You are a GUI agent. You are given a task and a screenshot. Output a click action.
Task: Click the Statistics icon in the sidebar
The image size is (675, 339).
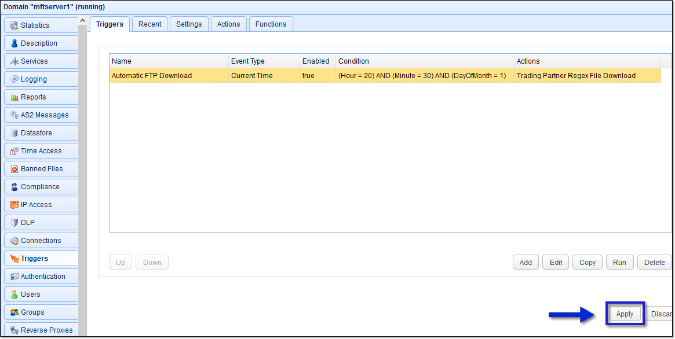coord(14,25)
